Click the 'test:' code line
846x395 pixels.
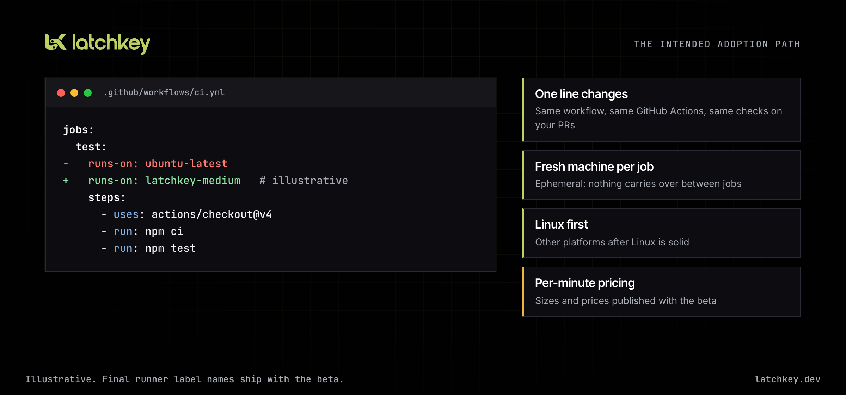pyautogui.click(x=91, y=147)
